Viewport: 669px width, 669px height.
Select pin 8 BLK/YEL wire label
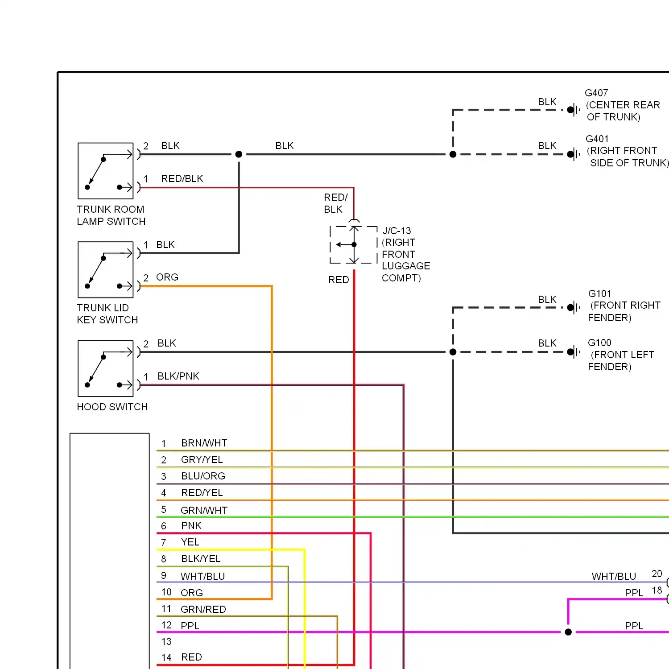[x=201, y=558]
